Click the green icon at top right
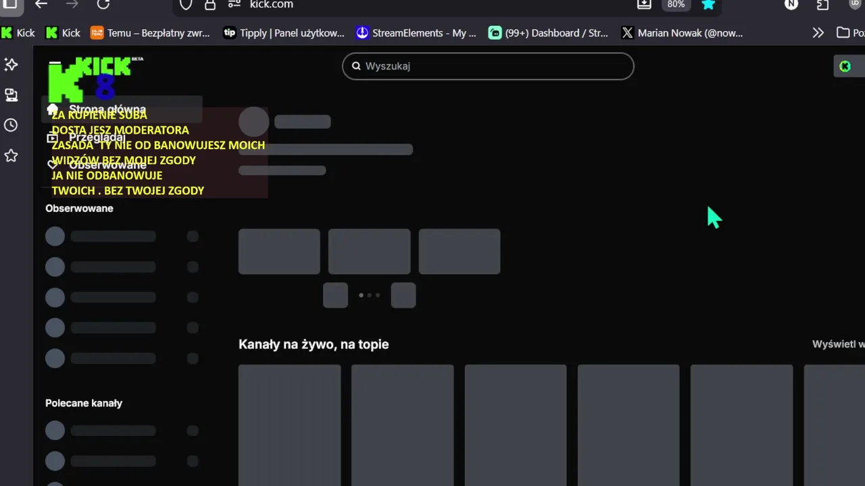This screenshot has height=486, width=865. coord(845,66)
